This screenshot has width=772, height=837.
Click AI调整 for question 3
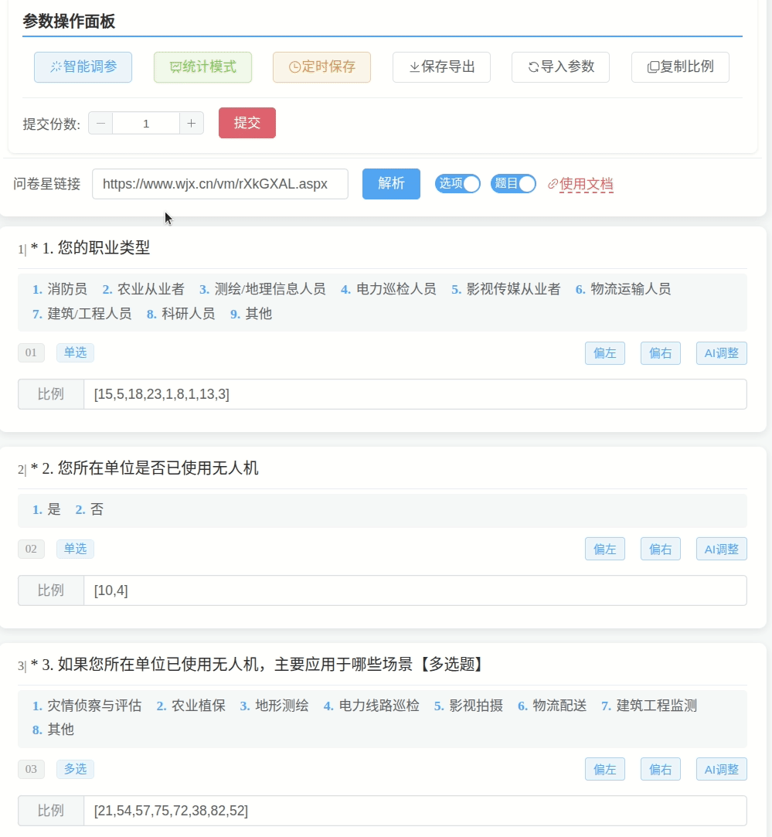tap(721, 769)
